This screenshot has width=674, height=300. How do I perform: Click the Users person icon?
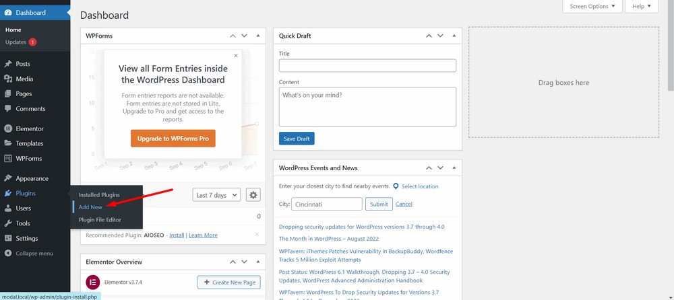pos(7,208)
